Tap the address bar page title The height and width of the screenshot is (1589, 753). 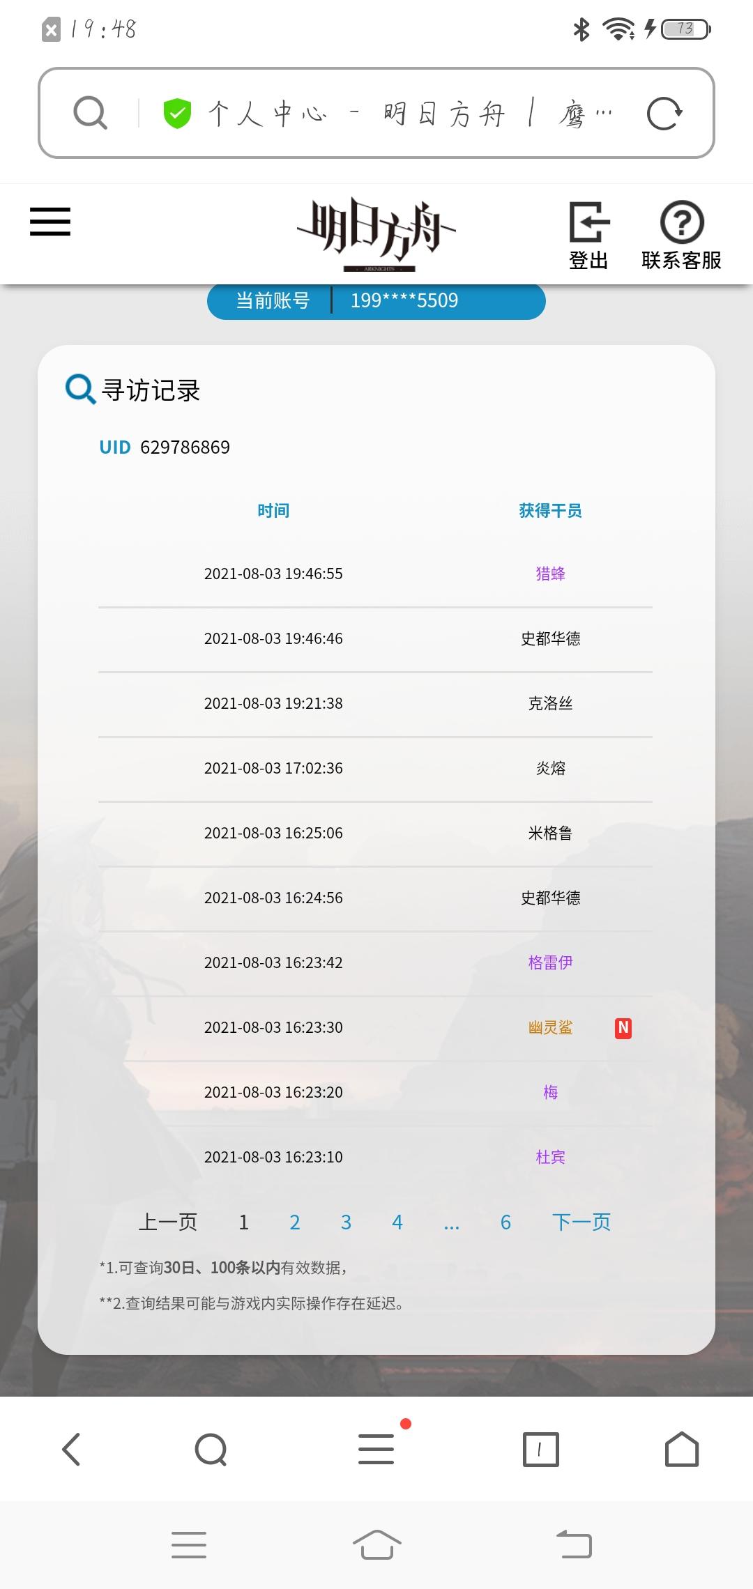[410, 114]
